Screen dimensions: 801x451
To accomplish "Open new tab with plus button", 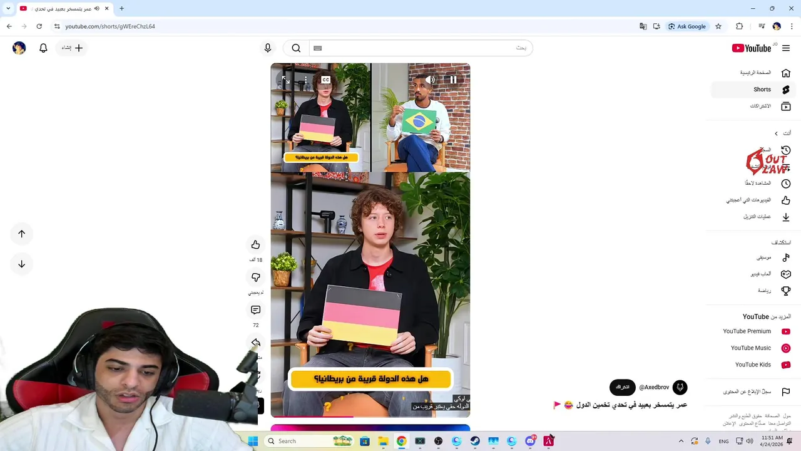I will (121, 9).
